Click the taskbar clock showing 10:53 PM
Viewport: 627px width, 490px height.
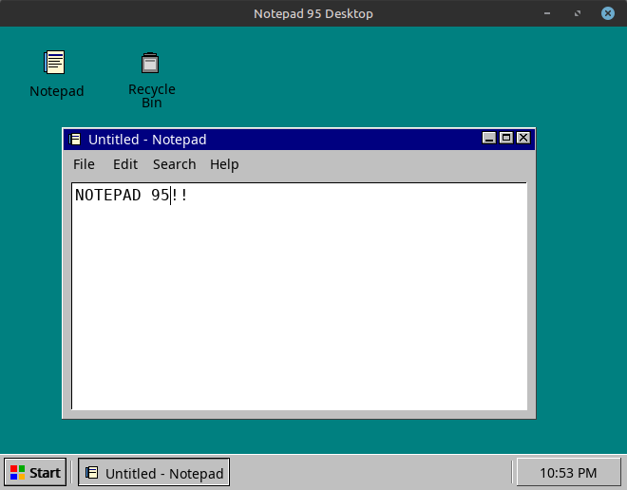click(x=568, y=473)
